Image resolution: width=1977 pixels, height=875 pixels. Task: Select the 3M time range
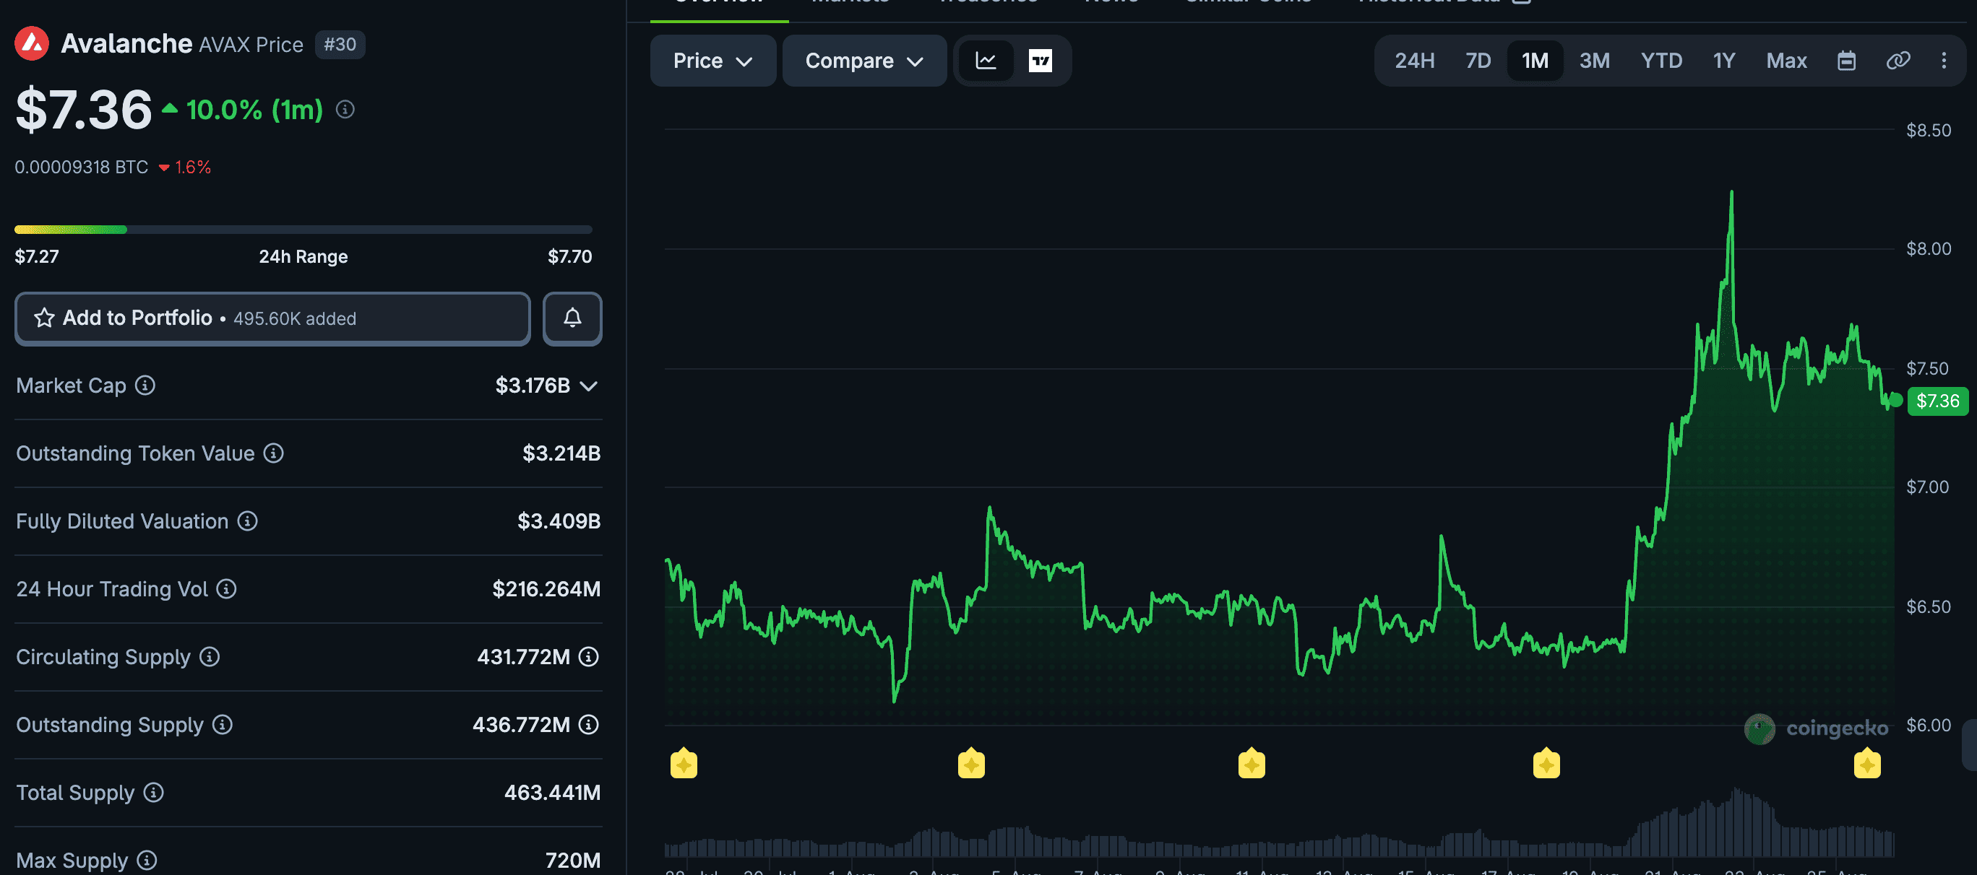1594,61
